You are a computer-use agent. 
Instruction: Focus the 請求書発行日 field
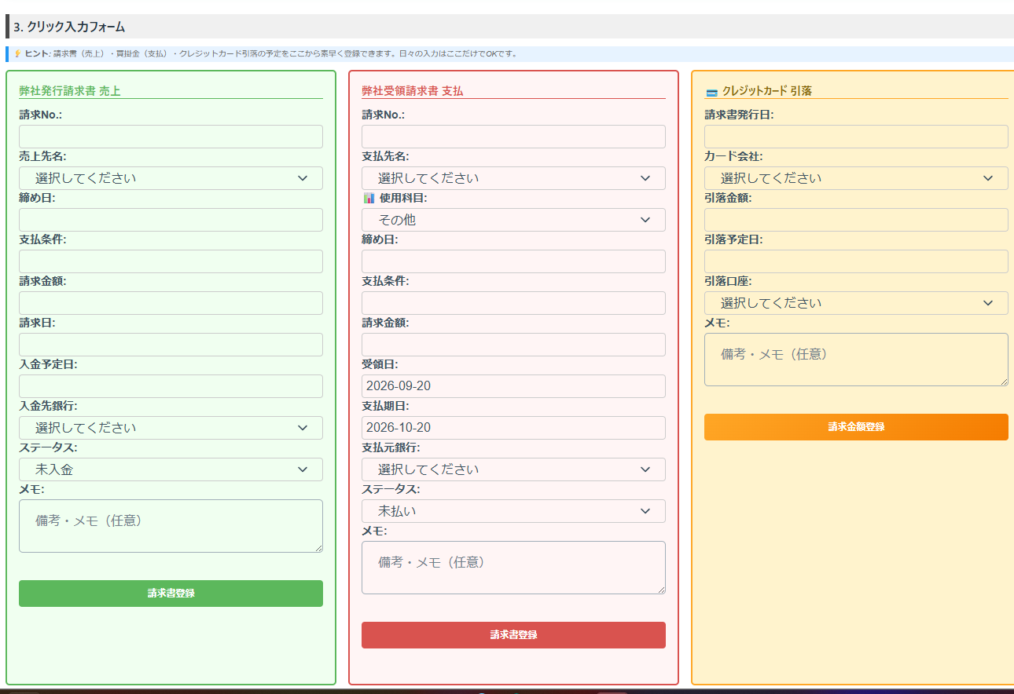(x=856, y=137)
